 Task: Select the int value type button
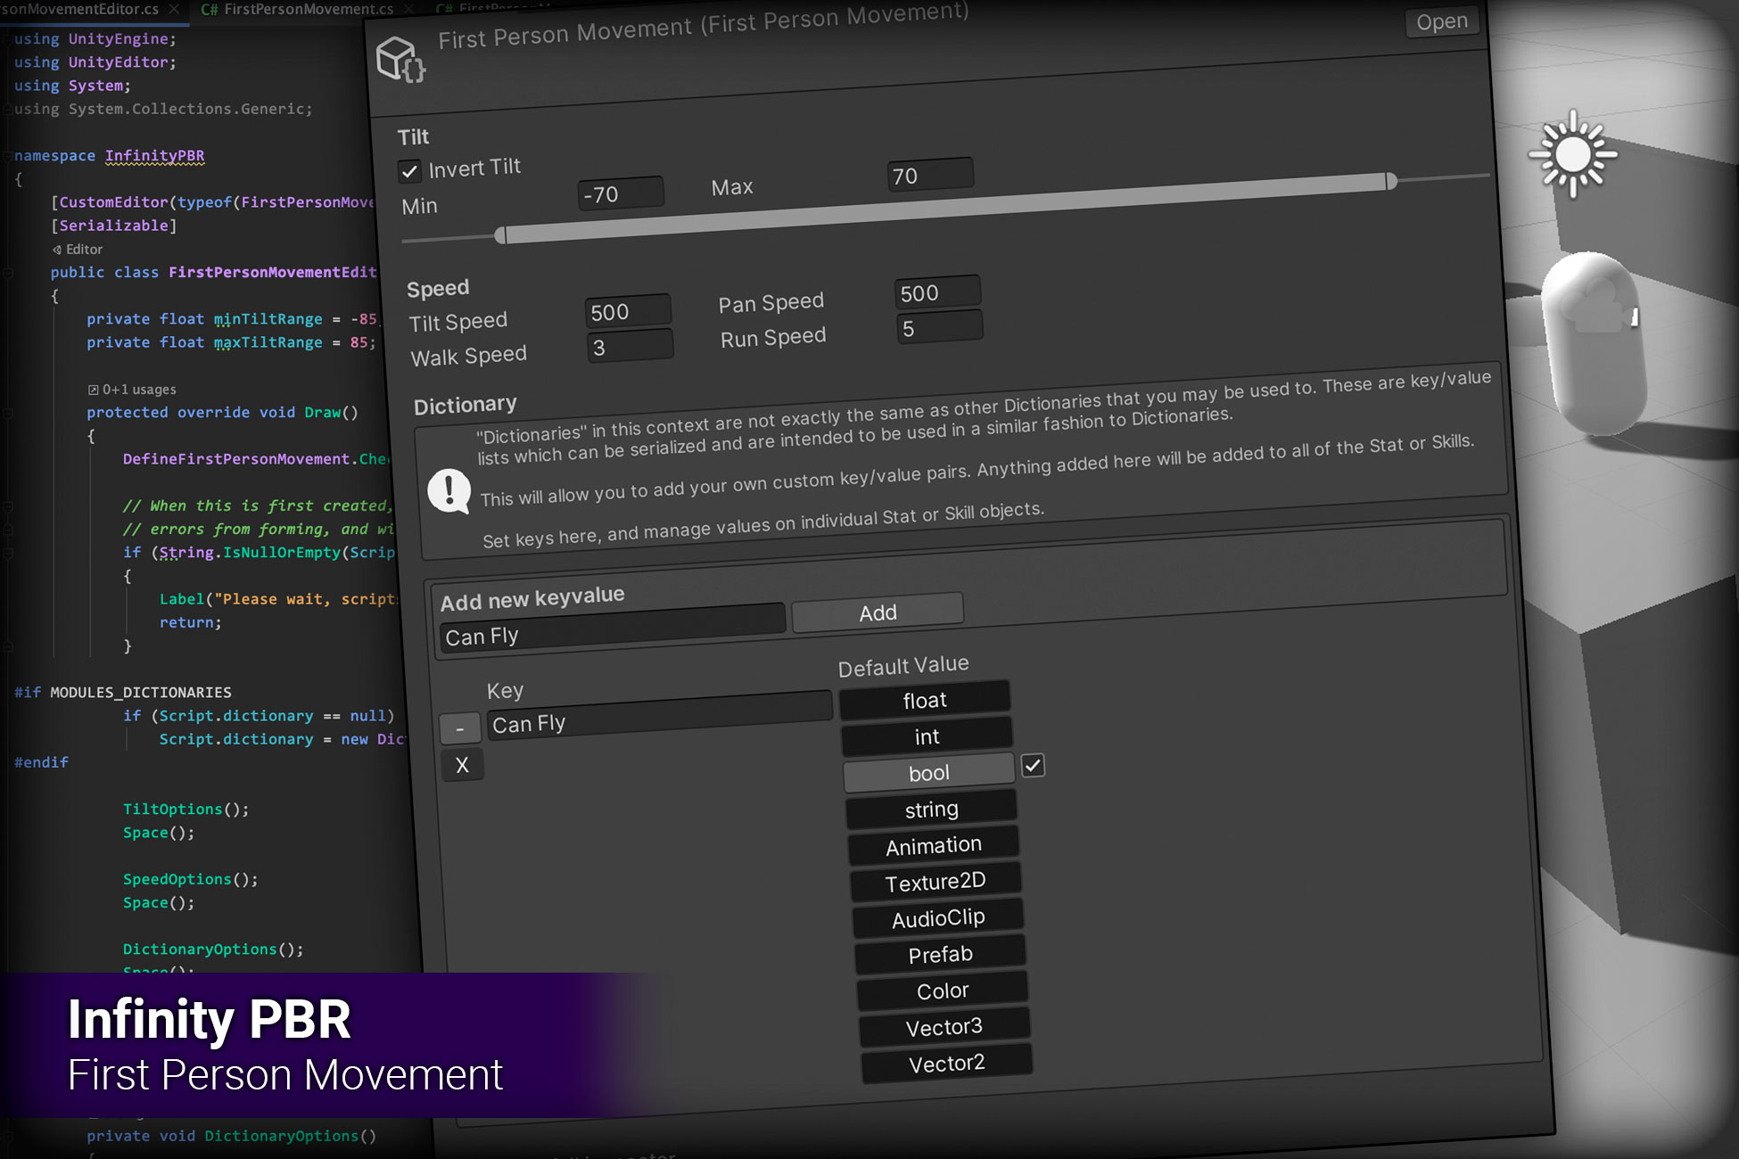(x=927, y=736)
